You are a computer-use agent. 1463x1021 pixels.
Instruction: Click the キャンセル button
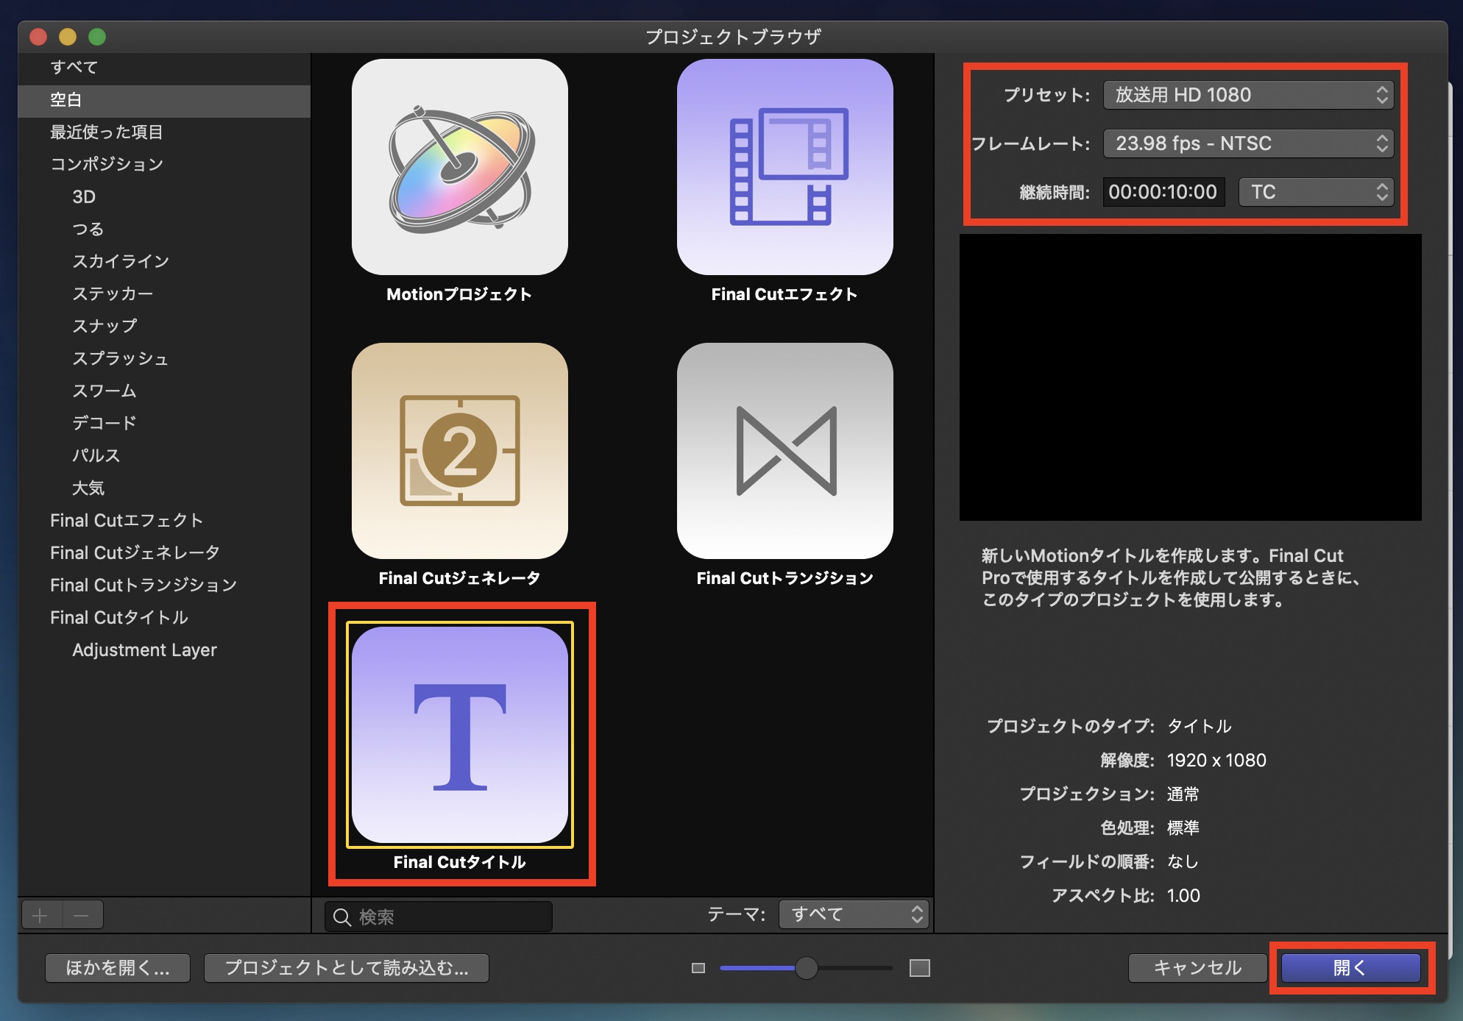click(1197, 968)
